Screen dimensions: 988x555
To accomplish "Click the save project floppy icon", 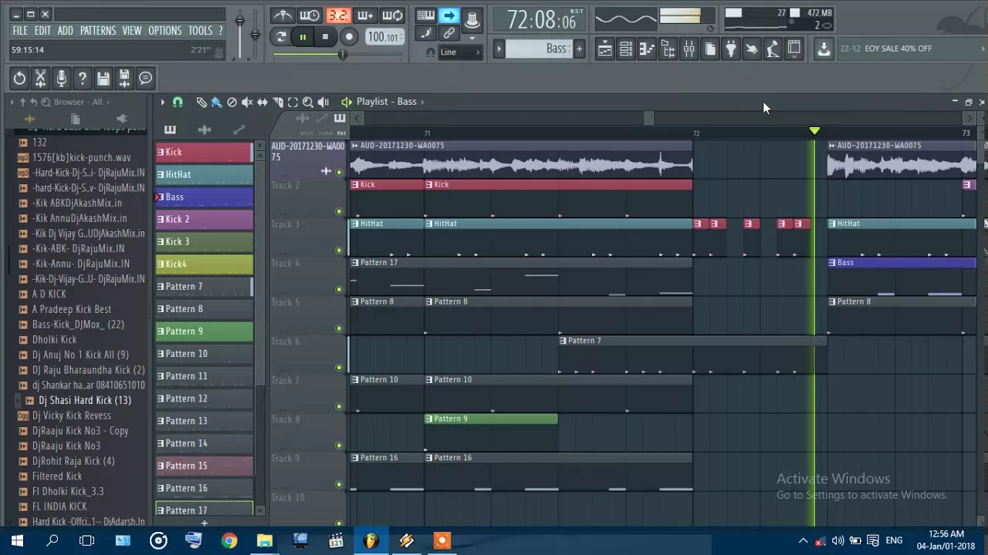I will (103, 78).
